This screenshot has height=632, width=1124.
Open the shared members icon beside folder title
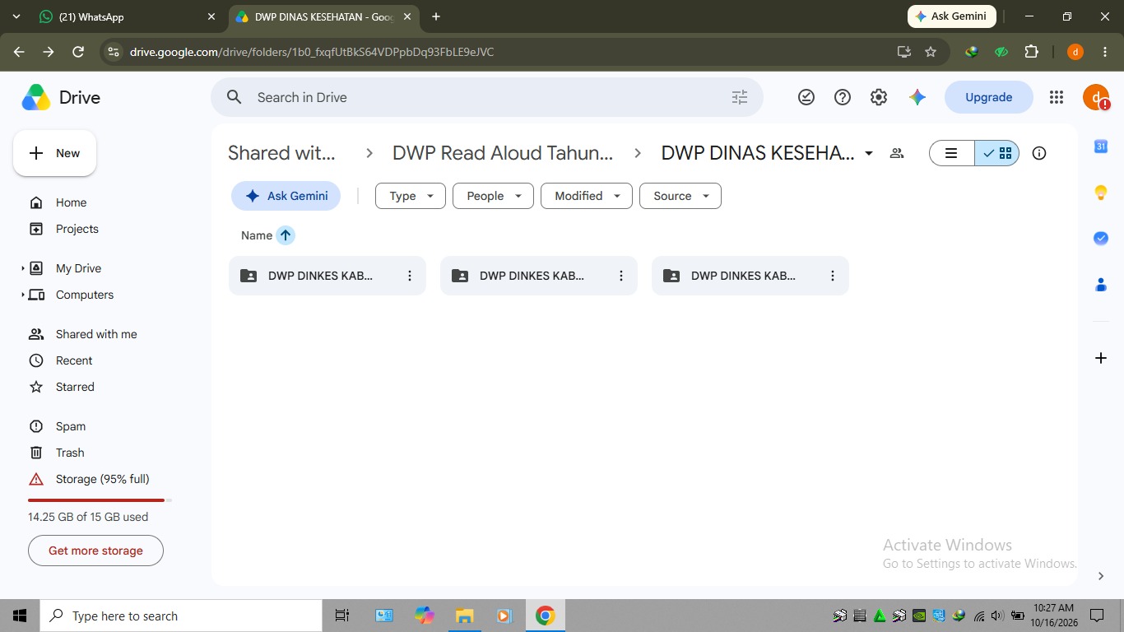(897, 153)
